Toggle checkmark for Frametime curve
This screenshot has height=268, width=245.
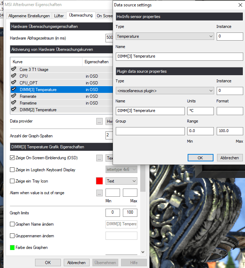(13, 102)
